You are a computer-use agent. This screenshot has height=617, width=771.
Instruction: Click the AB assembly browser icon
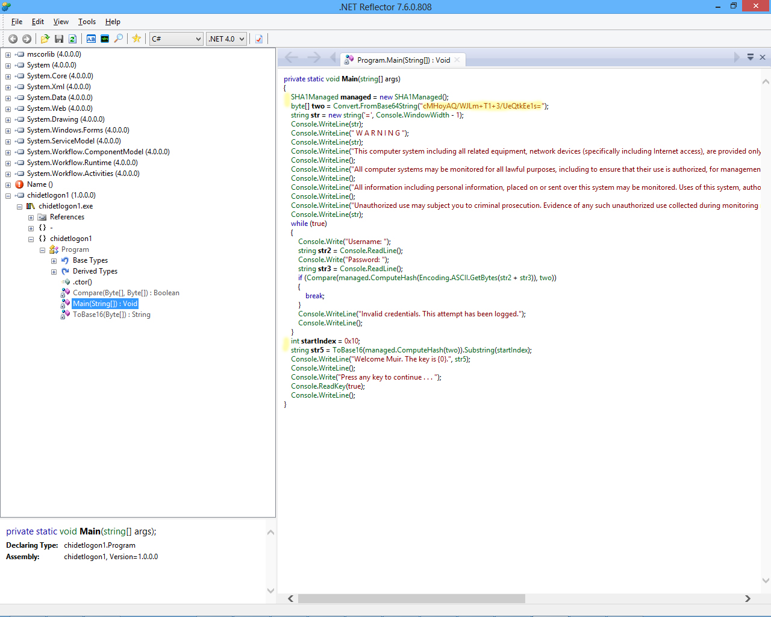click(x=91, y=39)
